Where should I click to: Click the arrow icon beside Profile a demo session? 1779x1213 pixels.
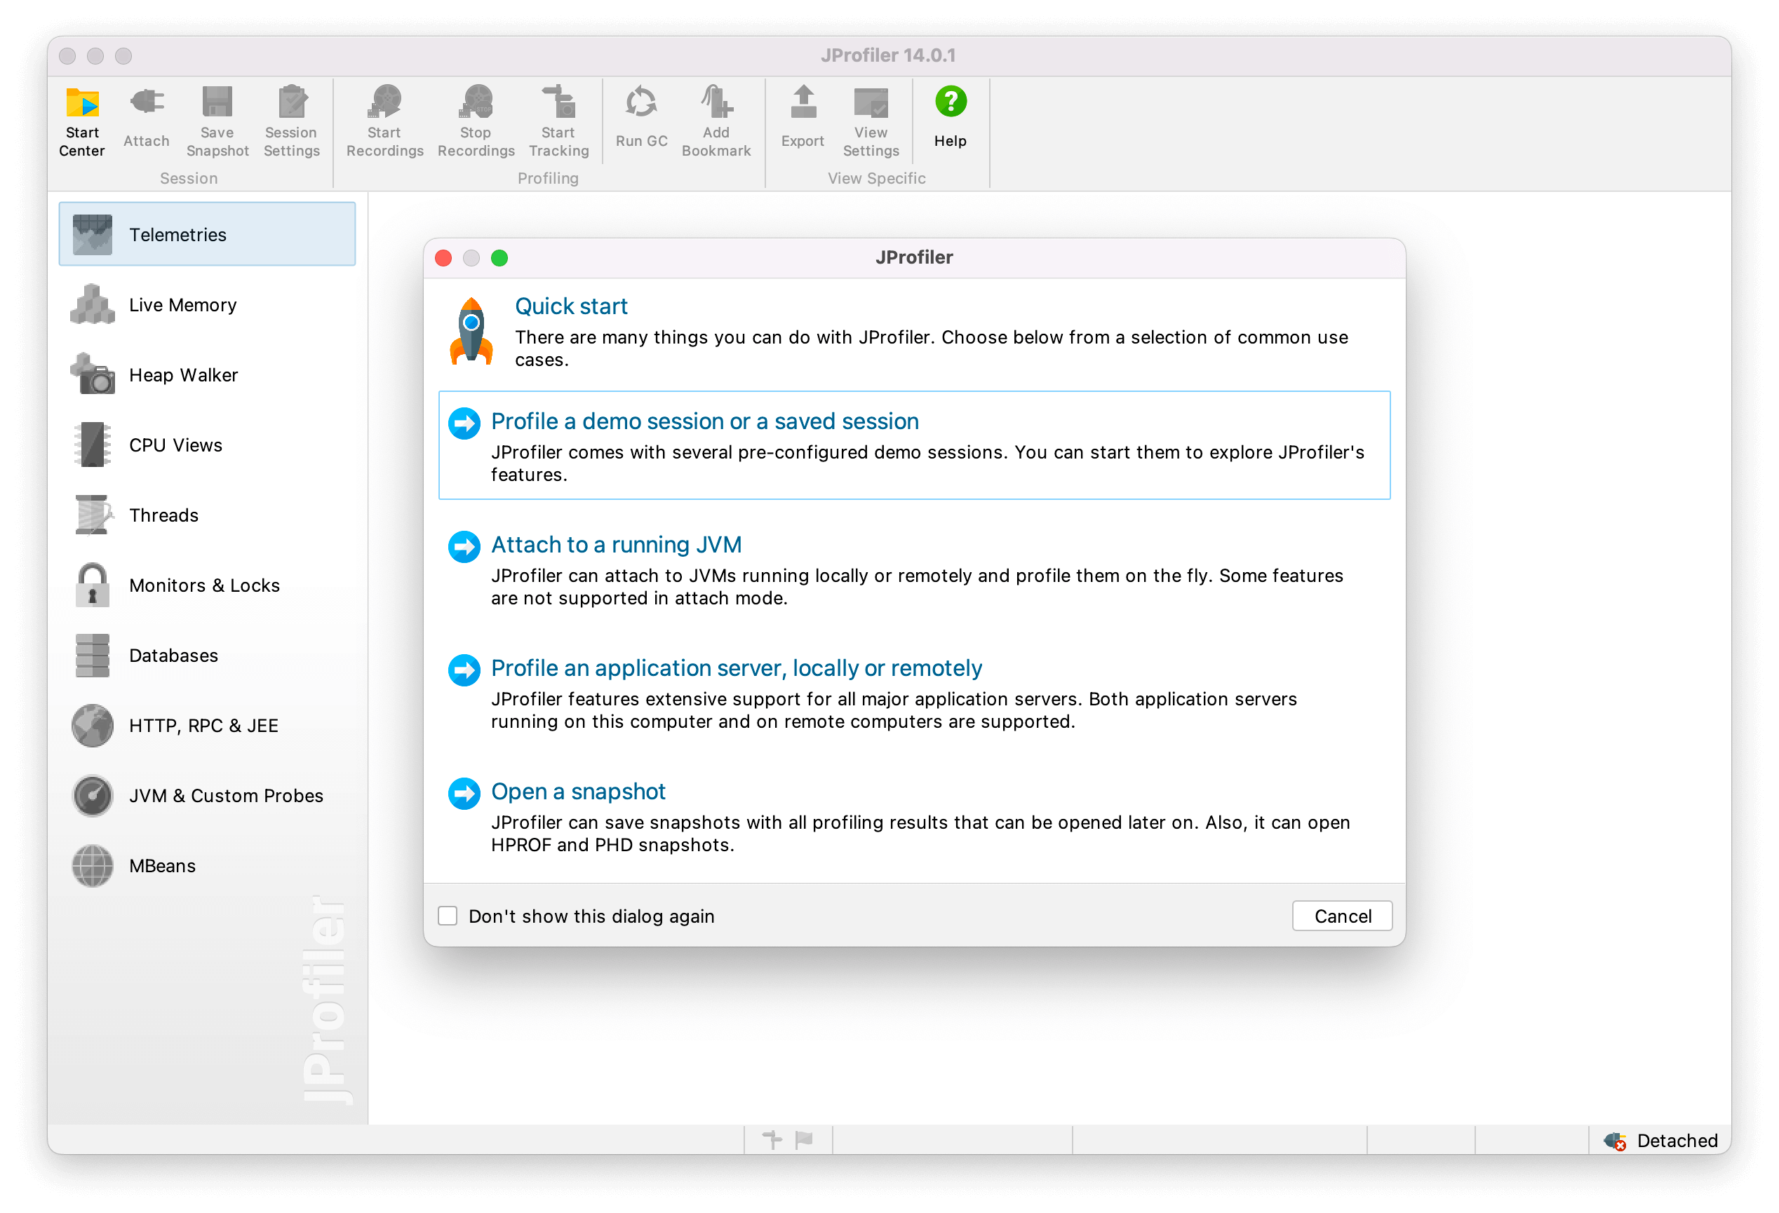coord(464,423)
